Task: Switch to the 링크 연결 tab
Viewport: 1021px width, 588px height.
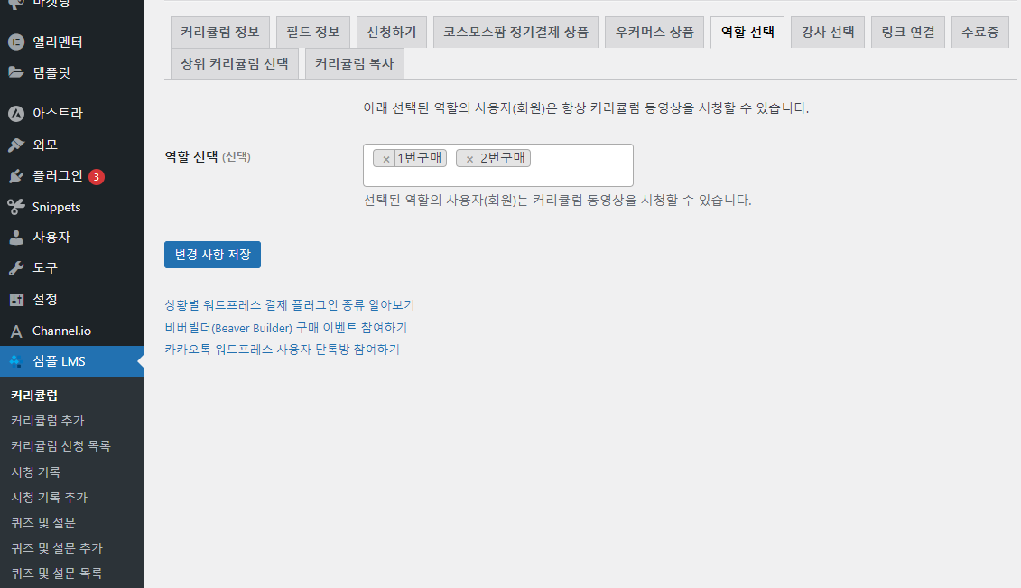Action: [x=907, y=32]
